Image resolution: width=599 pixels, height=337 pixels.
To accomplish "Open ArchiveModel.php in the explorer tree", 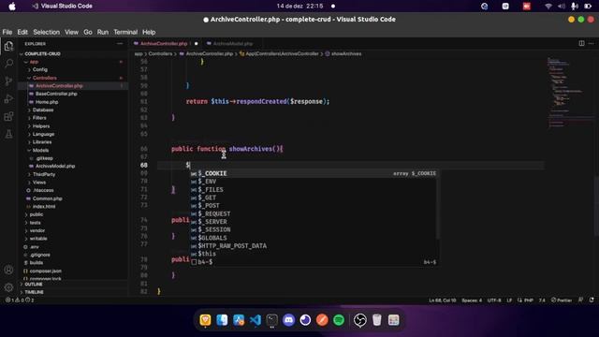I will pos(54,167).
